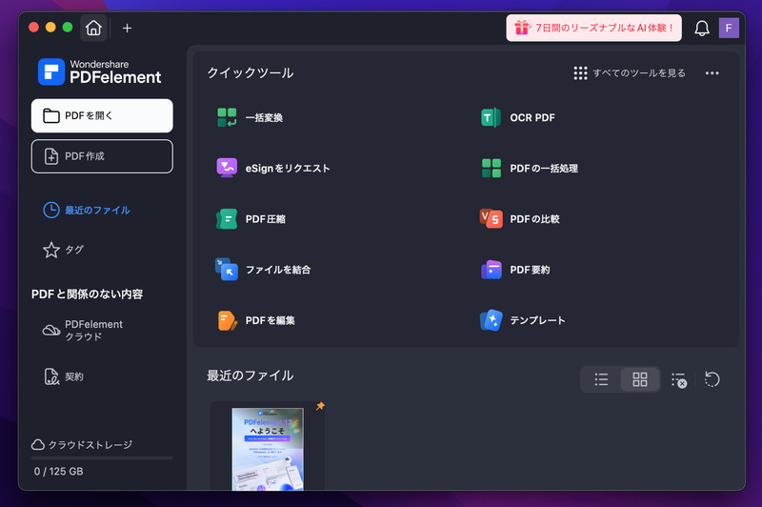Click the grid dots icon beside すべてのツールを見る
This screenshot has width=762, height=507.
tap(580, 73)
